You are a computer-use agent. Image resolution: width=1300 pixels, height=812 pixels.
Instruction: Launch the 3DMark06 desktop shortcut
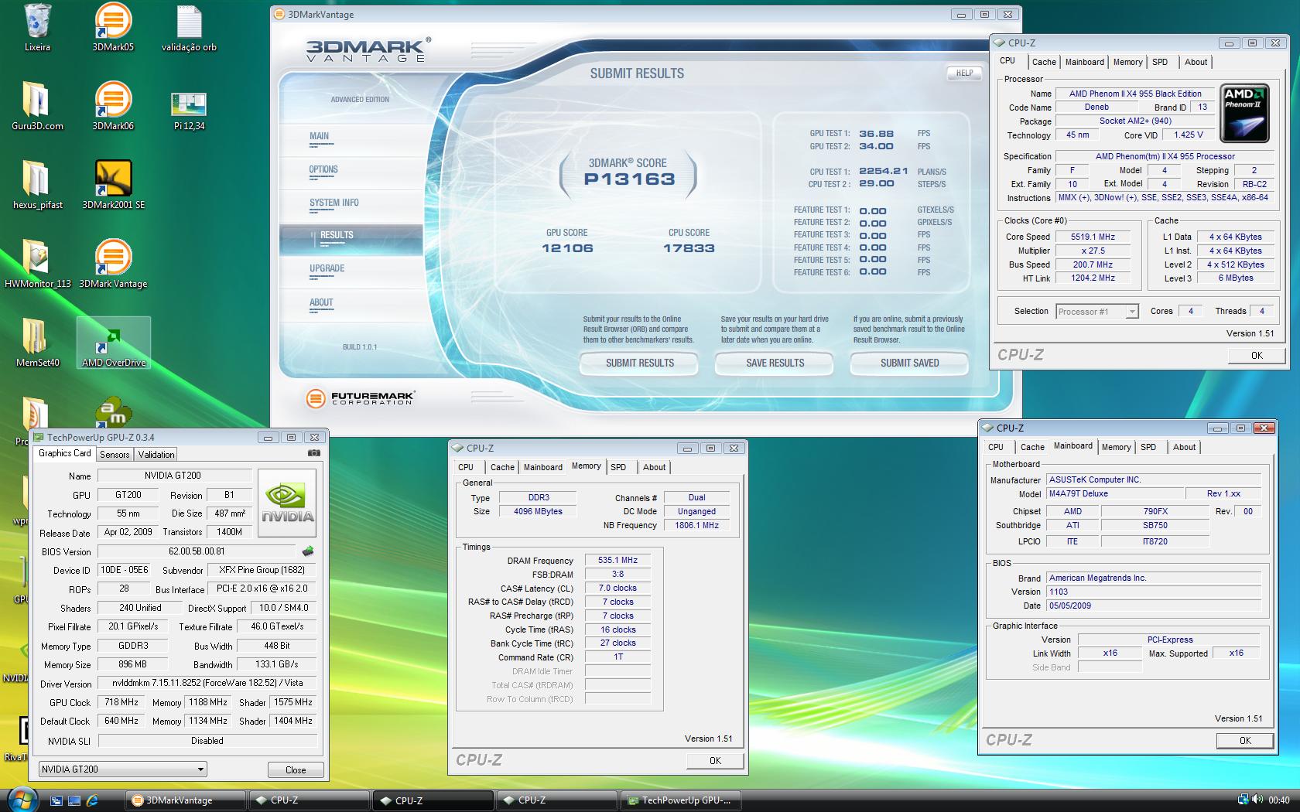(113, 107)
